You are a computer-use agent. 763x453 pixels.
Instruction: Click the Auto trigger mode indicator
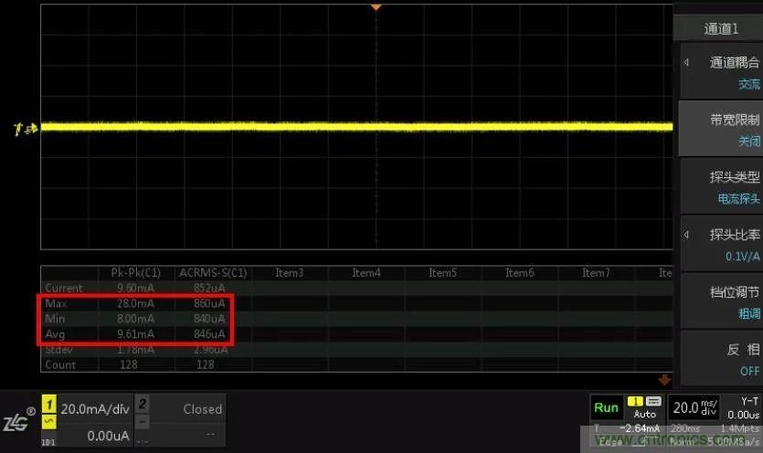[x=644, y=414]
